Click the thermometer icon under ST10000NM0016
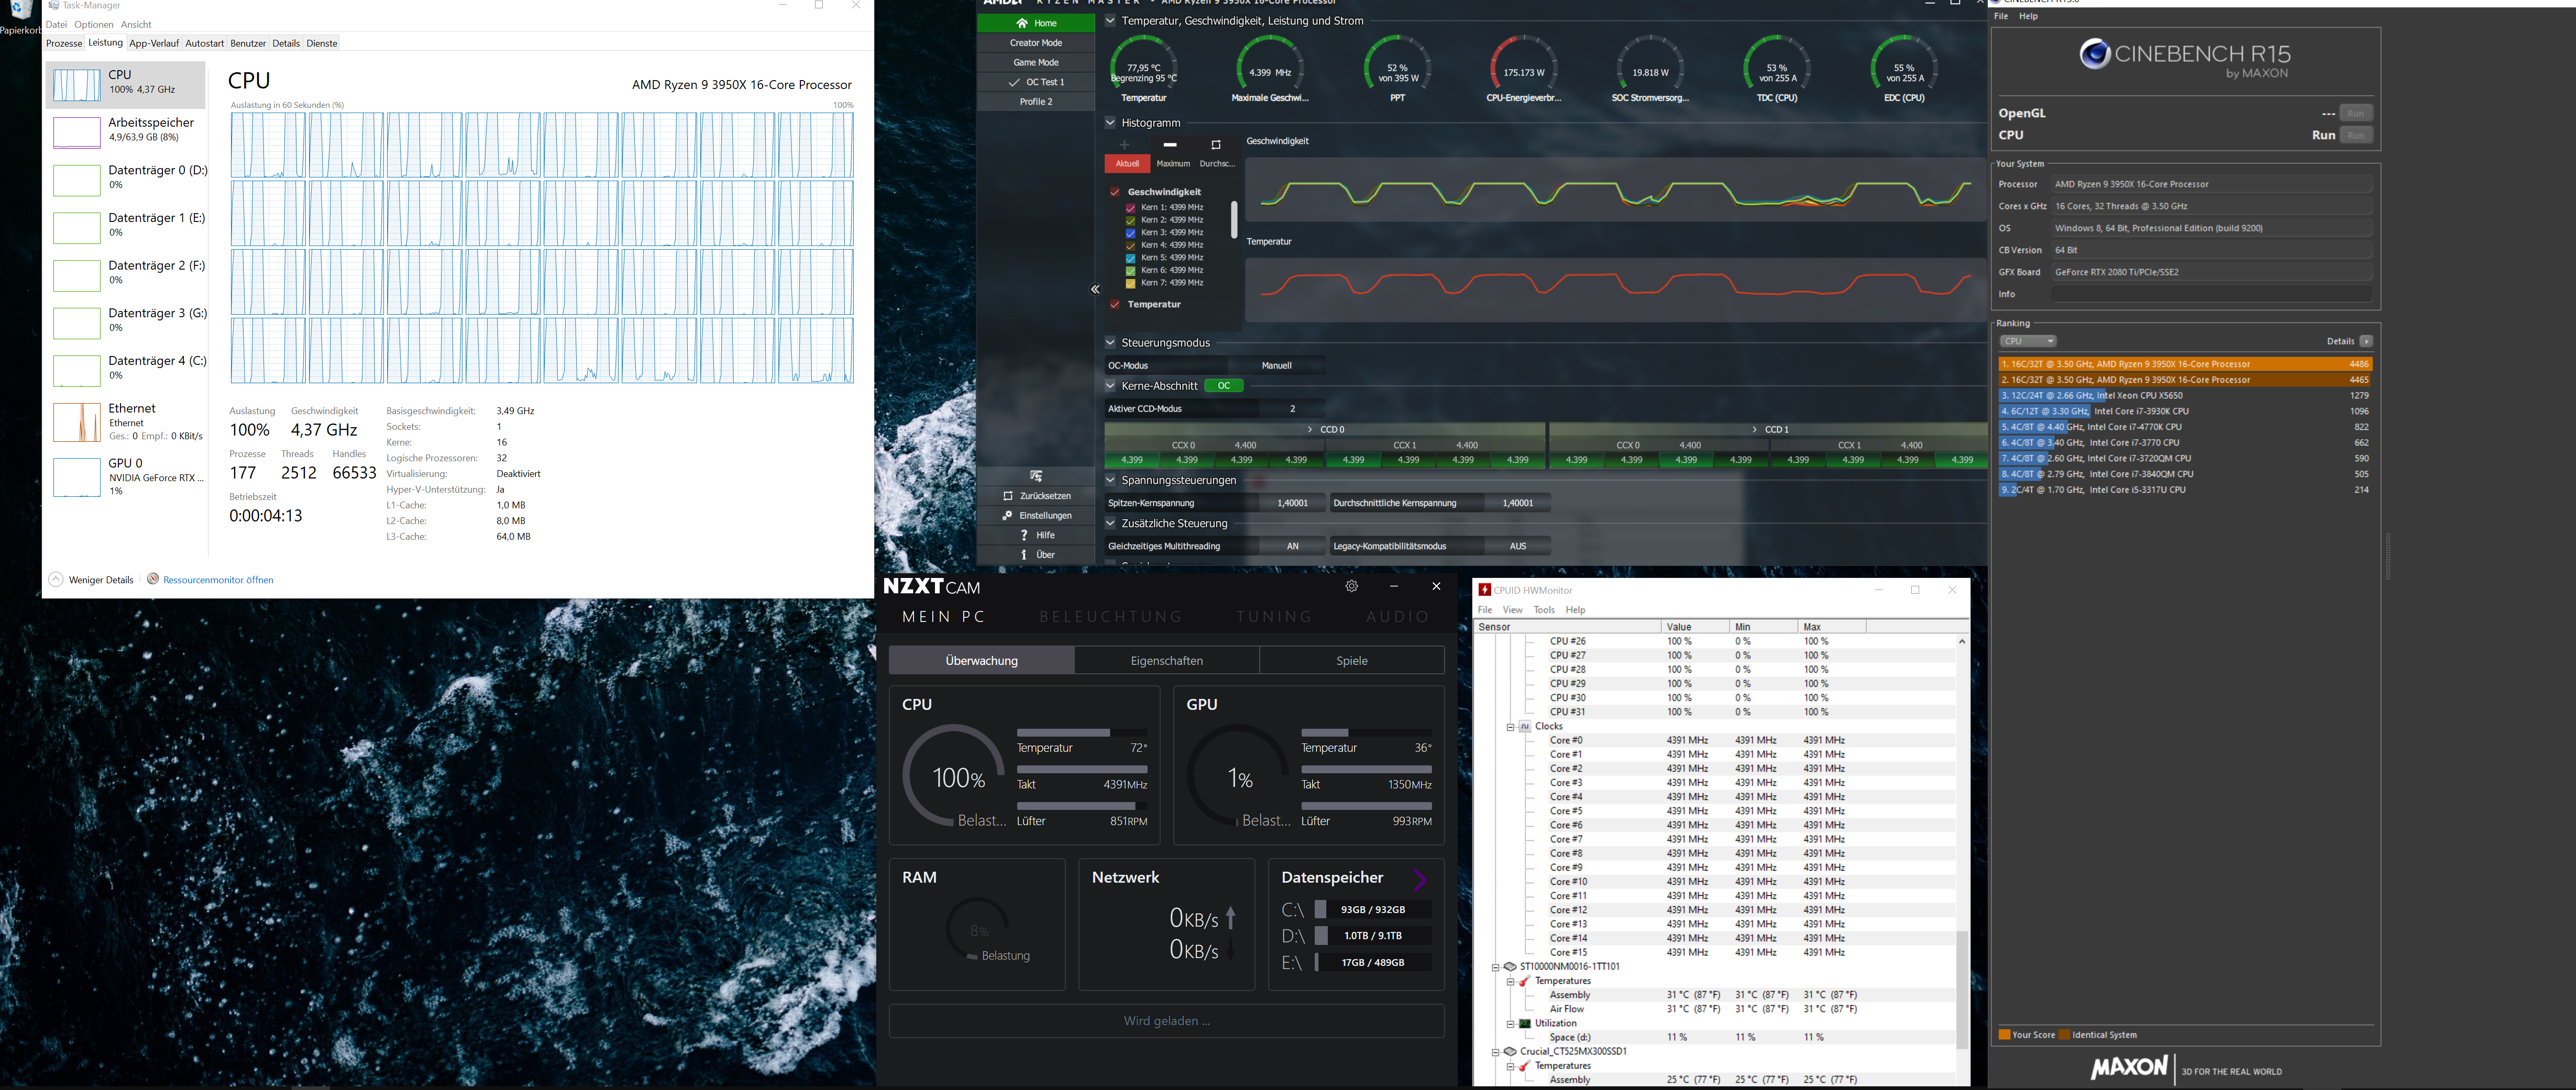This screenshot has width=2576, height=1090. pos(1525,981)
